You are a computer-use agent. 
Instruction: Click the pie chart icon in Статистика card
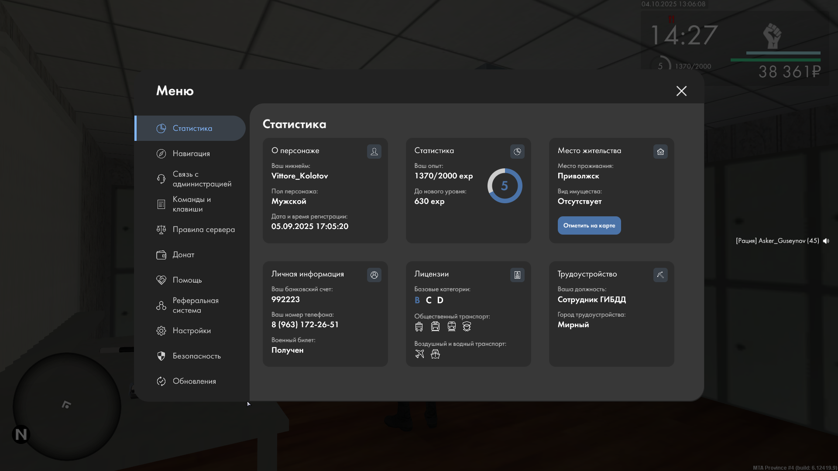(517, 151)
